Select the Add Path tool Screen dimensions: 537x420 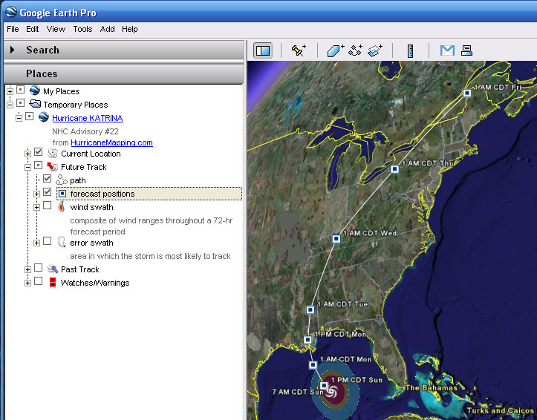355,50
